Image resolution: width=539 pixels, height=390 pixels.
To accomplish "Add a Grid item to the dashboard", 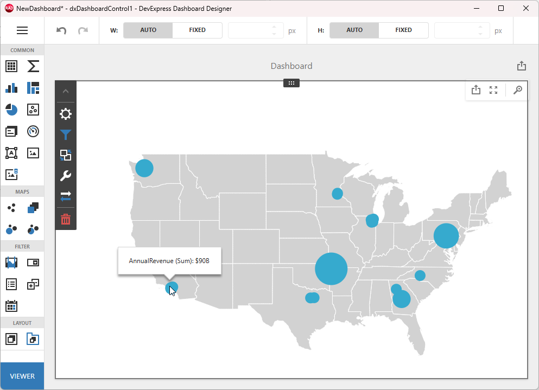I will [x=11, y=66].
